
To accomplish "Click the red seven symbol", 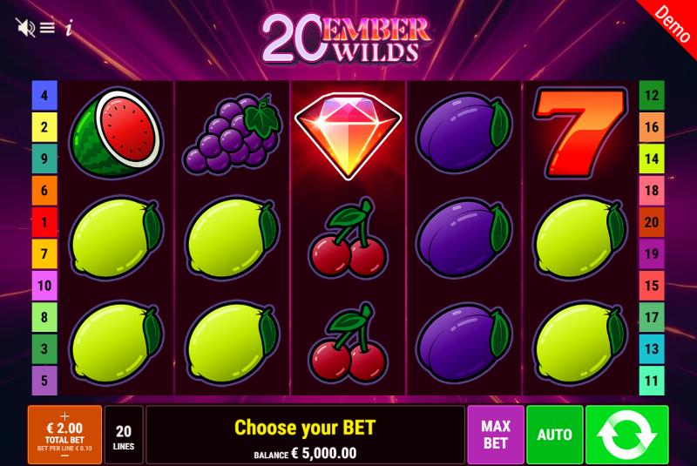I will [580, 132].
